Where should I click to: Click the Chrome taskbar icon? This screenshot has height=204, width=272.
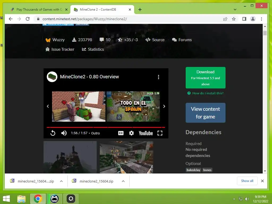coord(38,199)
